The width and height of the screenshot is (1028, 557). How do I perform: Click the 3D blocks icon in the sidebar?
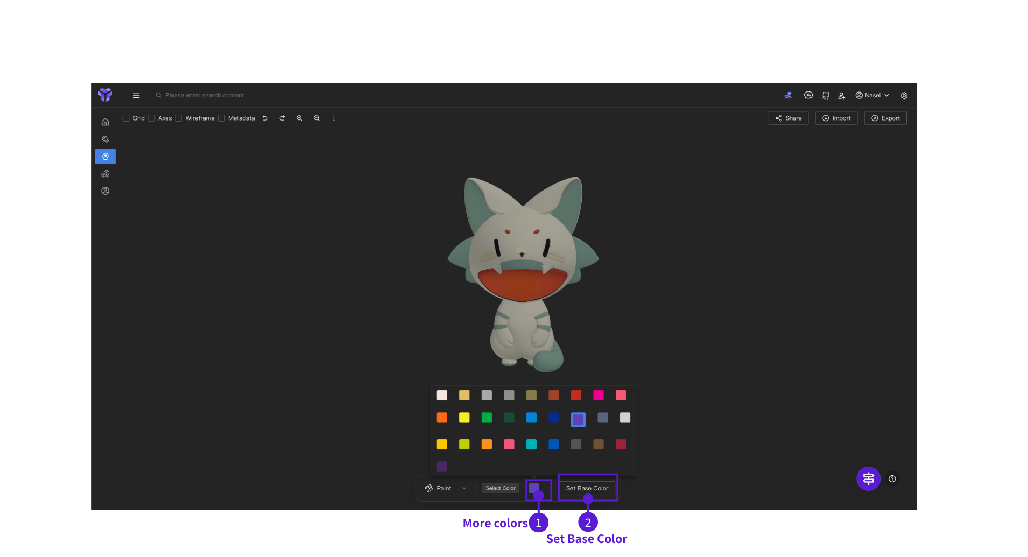pos(105,173)
